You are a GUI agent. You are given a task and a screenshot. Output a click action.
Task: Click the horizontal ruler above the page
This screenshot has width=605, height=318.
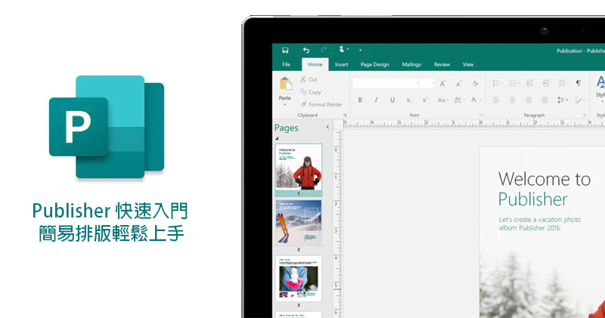pyautogui.click(x=474, y=124)
